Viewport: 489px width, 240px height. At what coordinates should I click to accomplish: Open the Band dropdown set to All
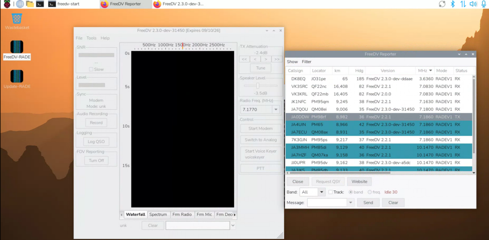click(321, 192)
